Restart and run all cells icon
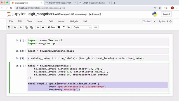This screenshot has height=101, width=179. point(69,27)
